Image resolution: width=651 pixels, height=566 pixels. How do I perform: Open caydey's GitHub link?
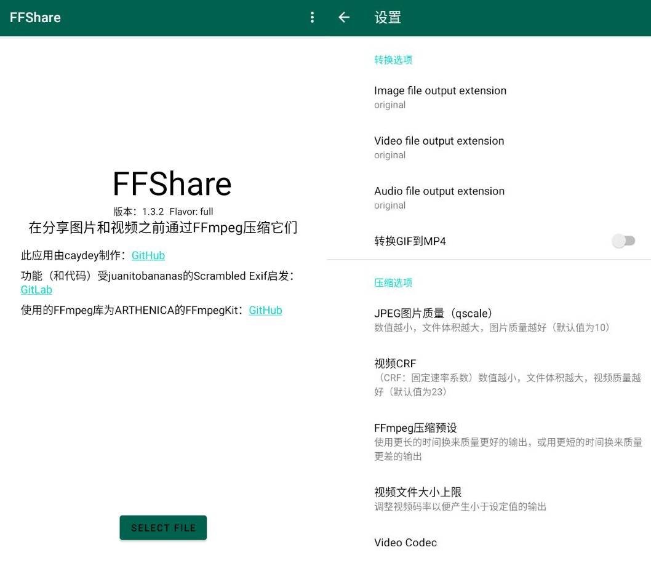tap(148, 255)
